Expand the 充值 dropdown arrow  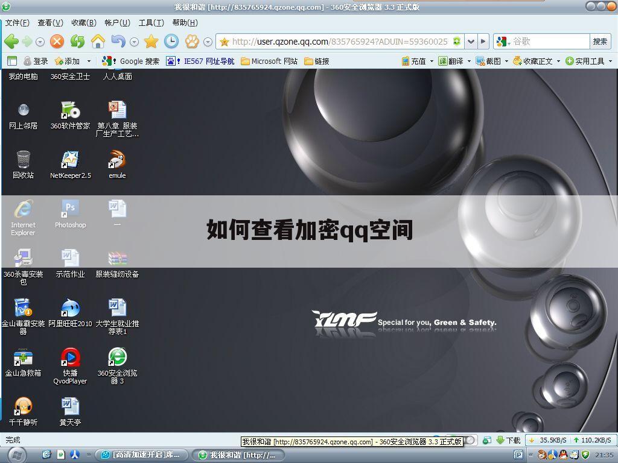(432, 61)
